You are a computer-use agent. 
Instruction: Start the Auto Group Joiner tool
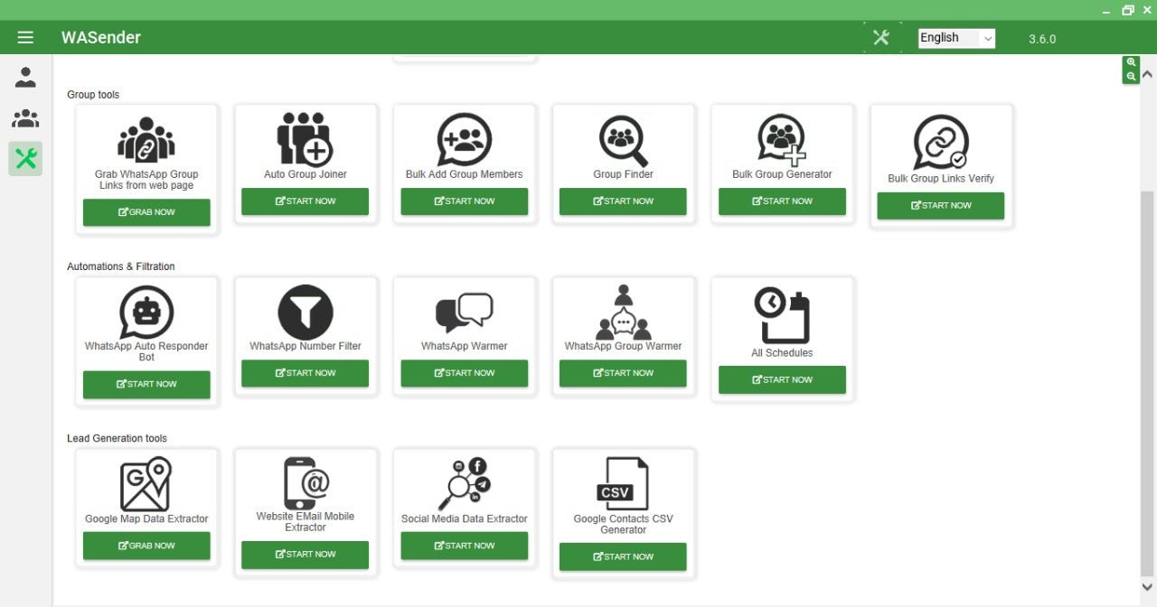(x=305, y=201)
